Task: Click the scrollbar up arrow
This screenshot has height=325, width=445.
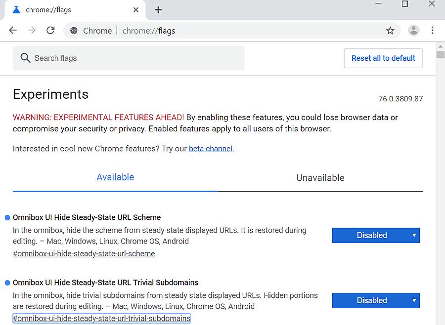Action: click(441, 46)
